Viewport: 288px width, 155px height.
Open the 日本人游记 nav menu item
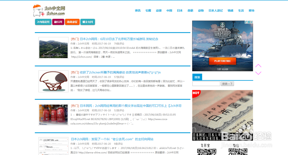[x=216, y=10]
